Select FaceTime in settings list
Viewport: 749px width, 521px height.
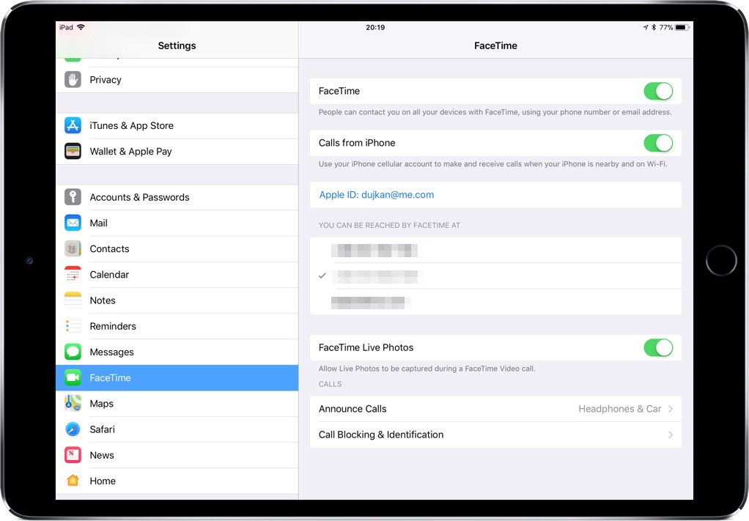(177, 377)
